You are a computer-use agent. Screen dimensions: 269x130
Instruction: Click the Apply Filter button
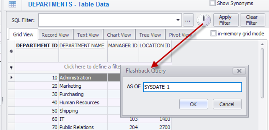225,20
